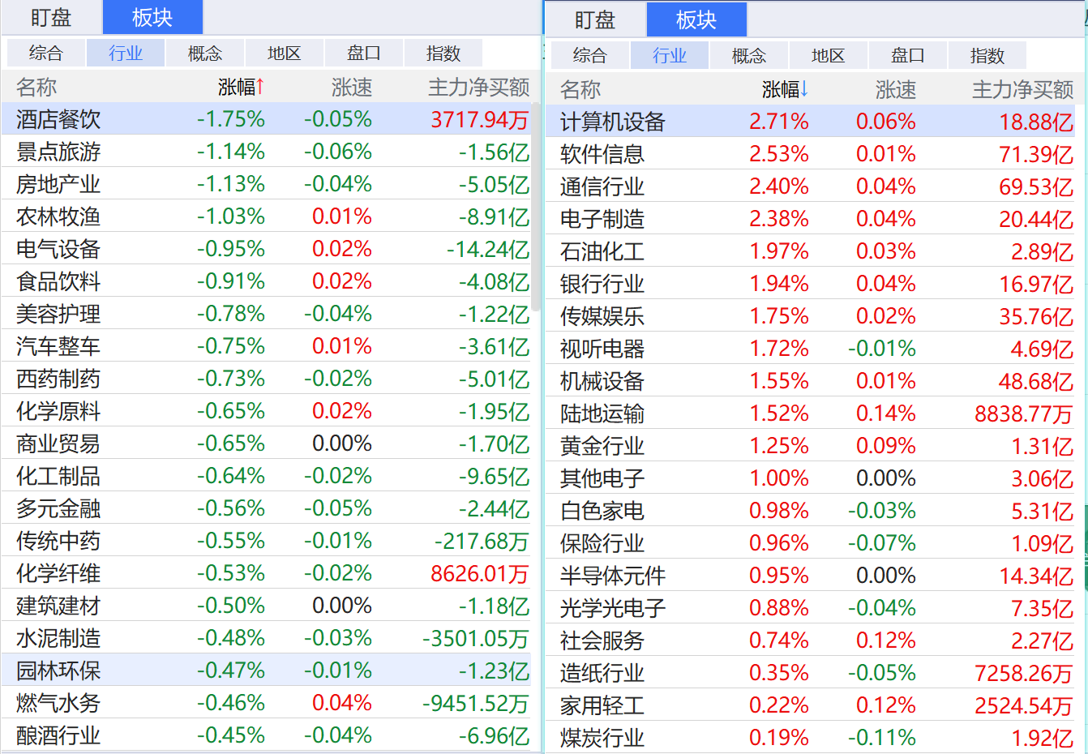1088x754 pixels.
Task: Switch to 盯盘 tab in the 酒店餐饮 panel
Action: [51, 18]
